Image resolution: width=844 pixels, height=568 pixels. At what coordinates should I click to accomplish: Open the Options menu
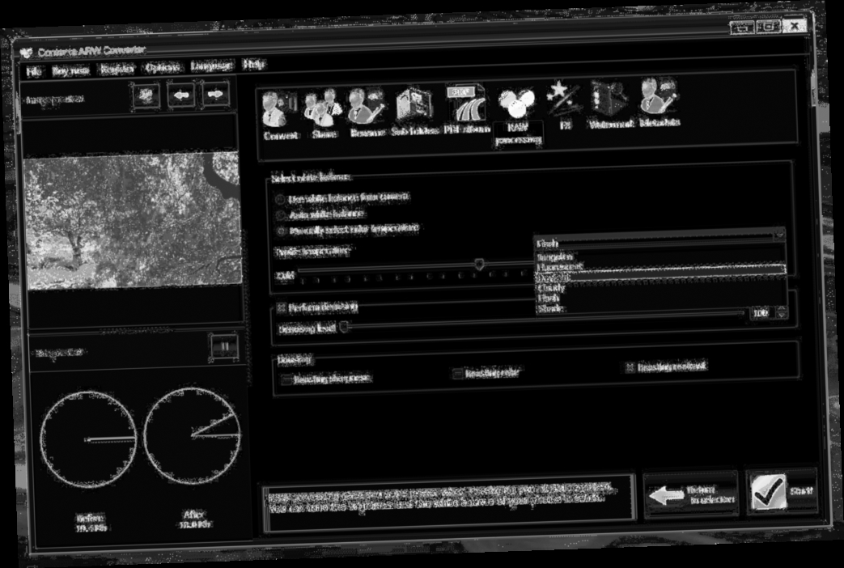point(162,67)
